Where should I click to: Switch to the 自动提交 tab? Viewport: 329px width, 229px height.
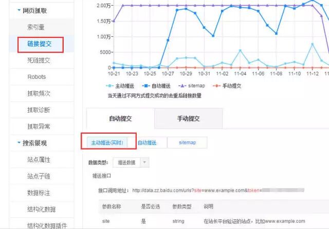(x=121, y=118)
